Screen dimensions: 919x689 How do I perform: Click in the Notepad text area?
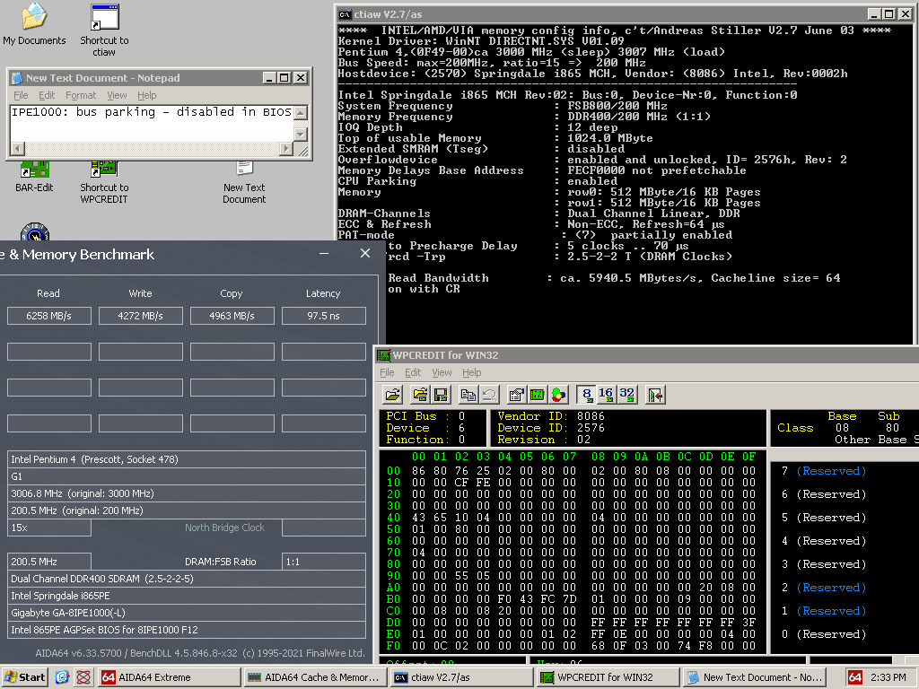152,123
